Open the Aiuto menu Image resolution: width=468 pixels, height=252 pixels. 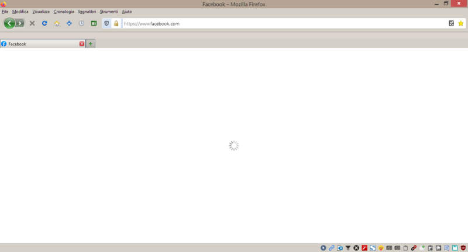click(x=126, y=12)
